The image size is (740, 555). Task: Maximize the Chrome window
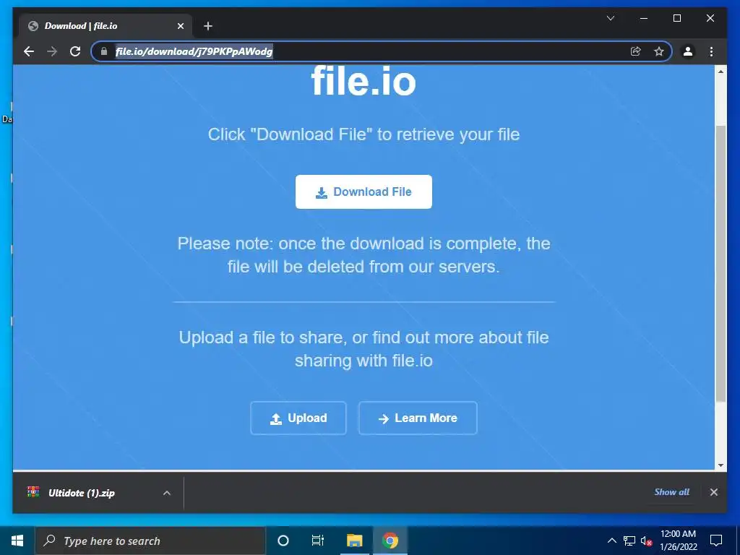coord(676,18)
